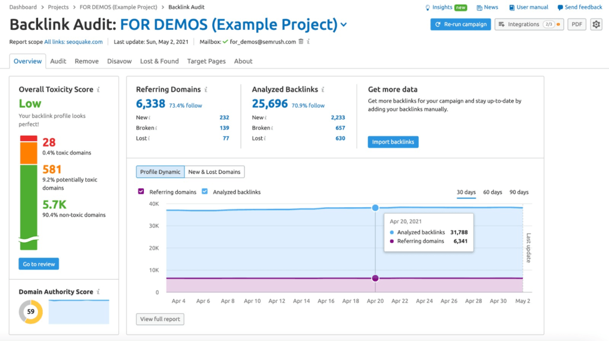Click info icon beside Overall Toxicity Score

tap(98, 89)
